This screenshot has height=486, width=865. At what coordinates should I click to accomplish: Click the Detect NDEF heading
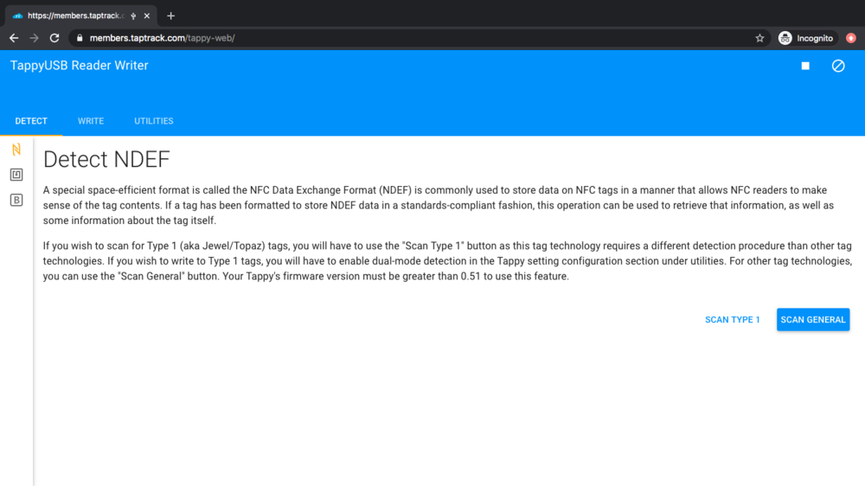[106, 159]
